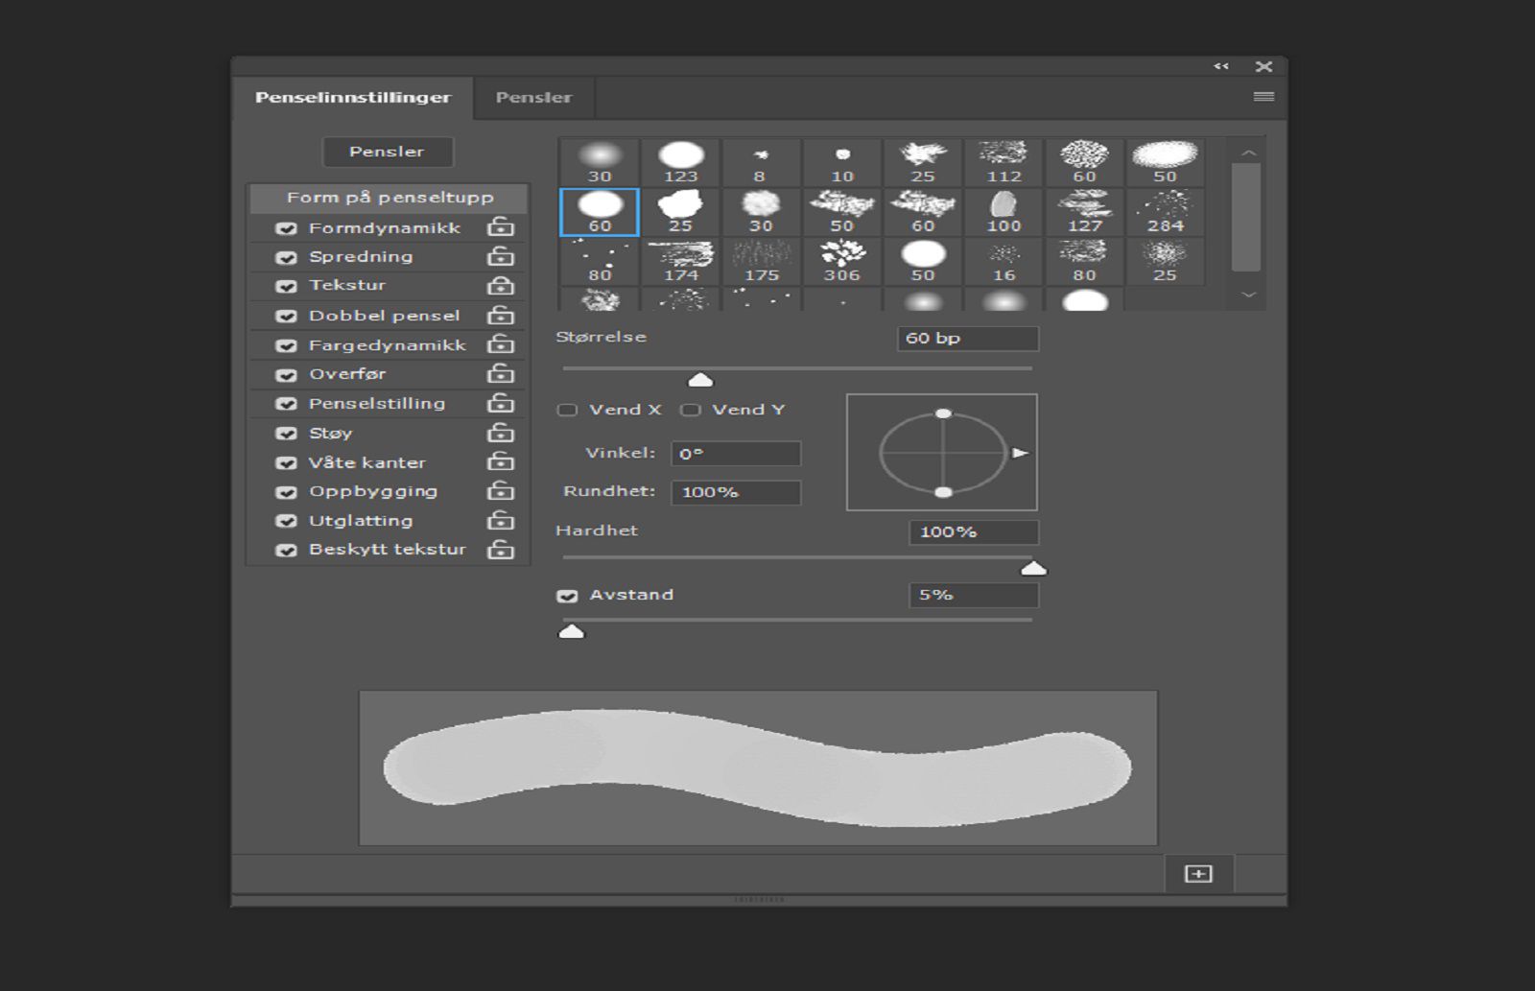
Task: Select the 306 brush tip
Action: coord(841,261)
